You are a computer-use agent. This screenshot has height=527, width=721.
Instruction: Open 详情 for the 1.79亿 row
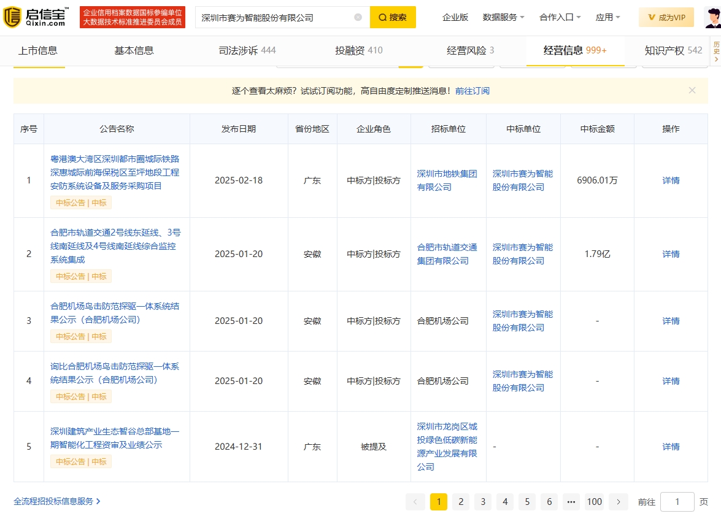pos(671,255)
